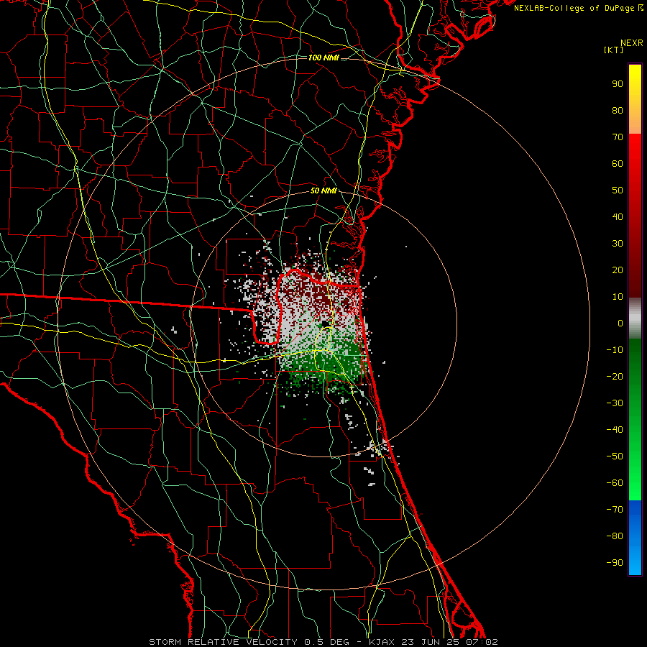Image resolution: width=647 pixels, height=647 pixels.
Task: Click the -70 value on the velocity scale
Action: pyautogui.click(x=615, y=510)
